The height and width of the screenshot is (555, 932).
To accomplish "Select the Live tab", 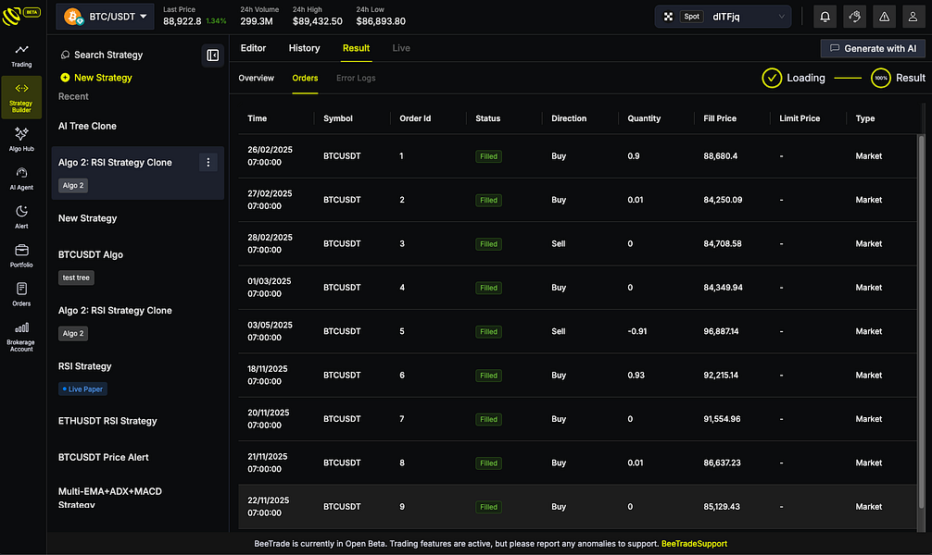I will 401,48.
